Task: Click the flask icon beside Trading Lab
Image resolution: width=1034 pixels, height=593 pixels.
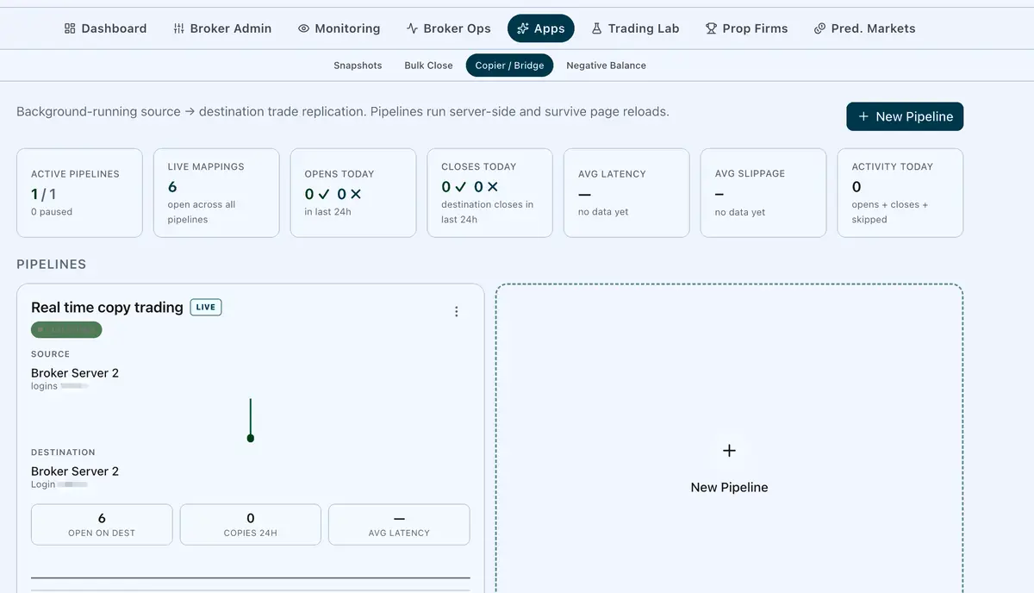Action: coord(596,28)
